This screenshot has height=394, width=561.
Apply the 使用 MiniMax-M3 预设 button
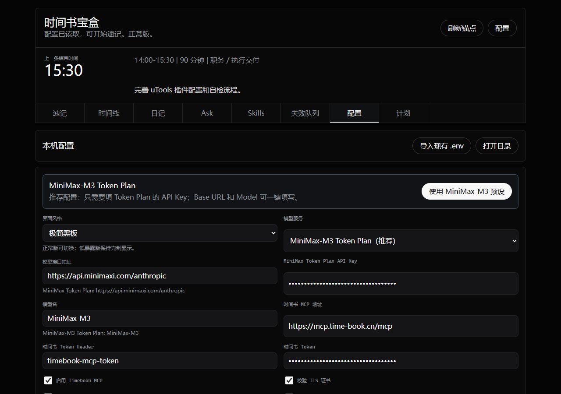coord(467,191)
